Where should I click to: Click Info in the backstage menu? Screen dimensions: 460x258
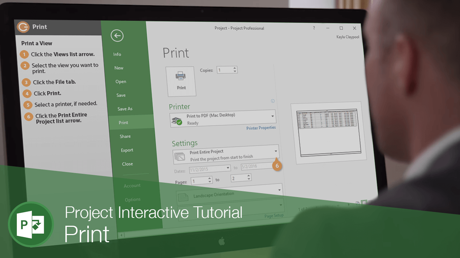pos(117,54)
